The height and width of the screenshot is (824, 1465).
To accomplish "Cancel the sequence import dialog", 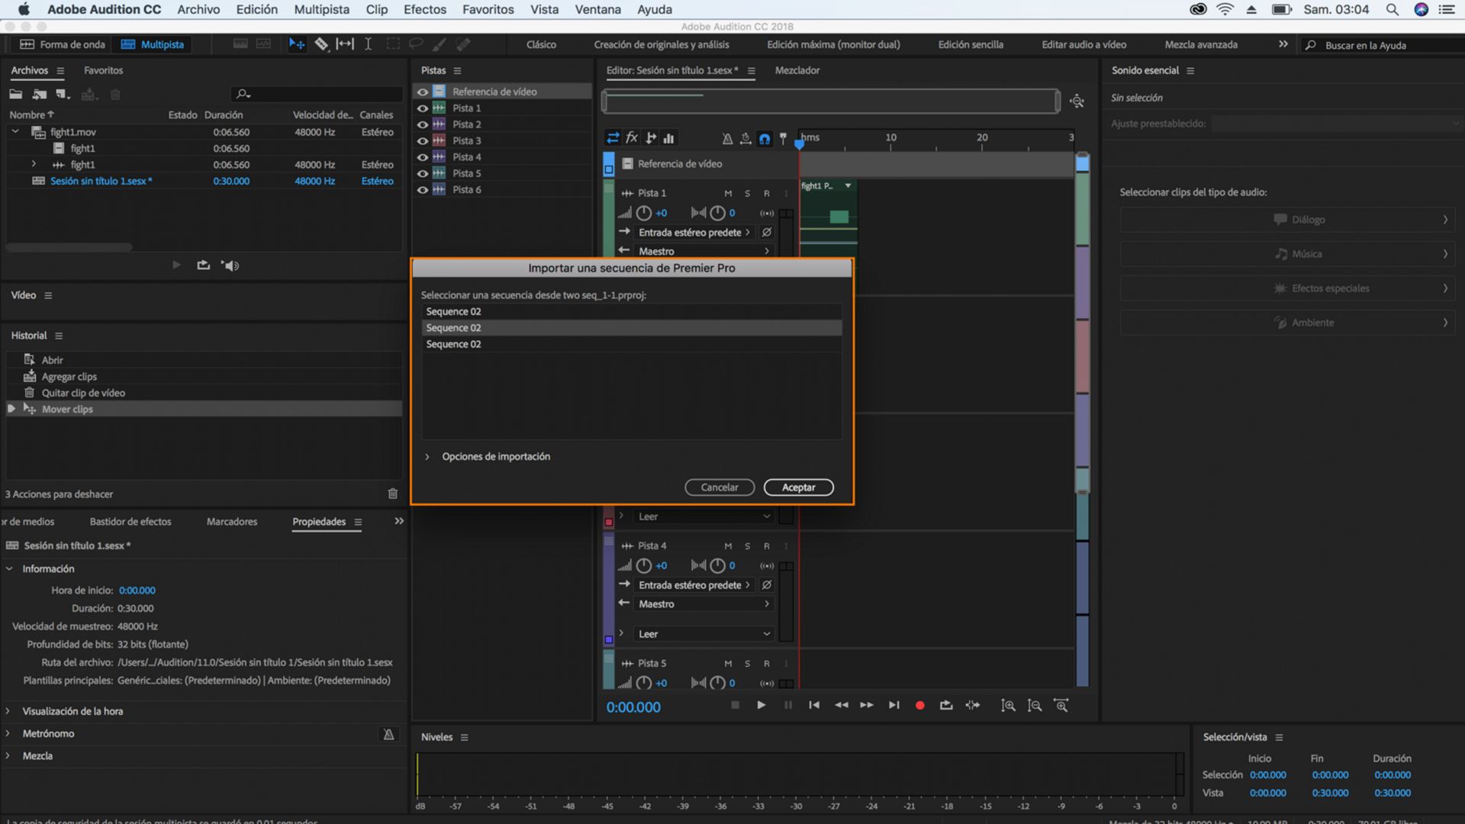I will coord(719,487).
